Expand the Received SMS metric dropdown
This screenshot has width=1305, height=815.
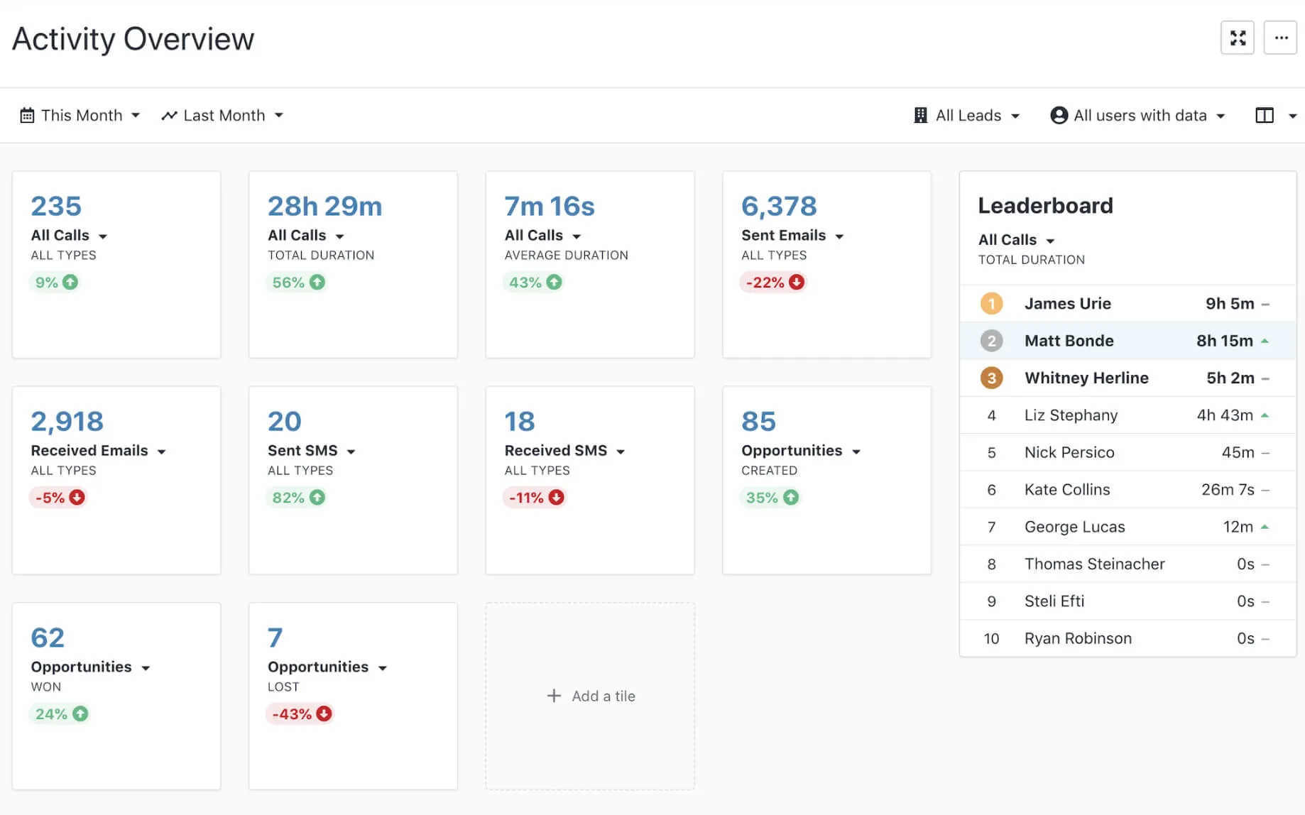pos(621,450)
